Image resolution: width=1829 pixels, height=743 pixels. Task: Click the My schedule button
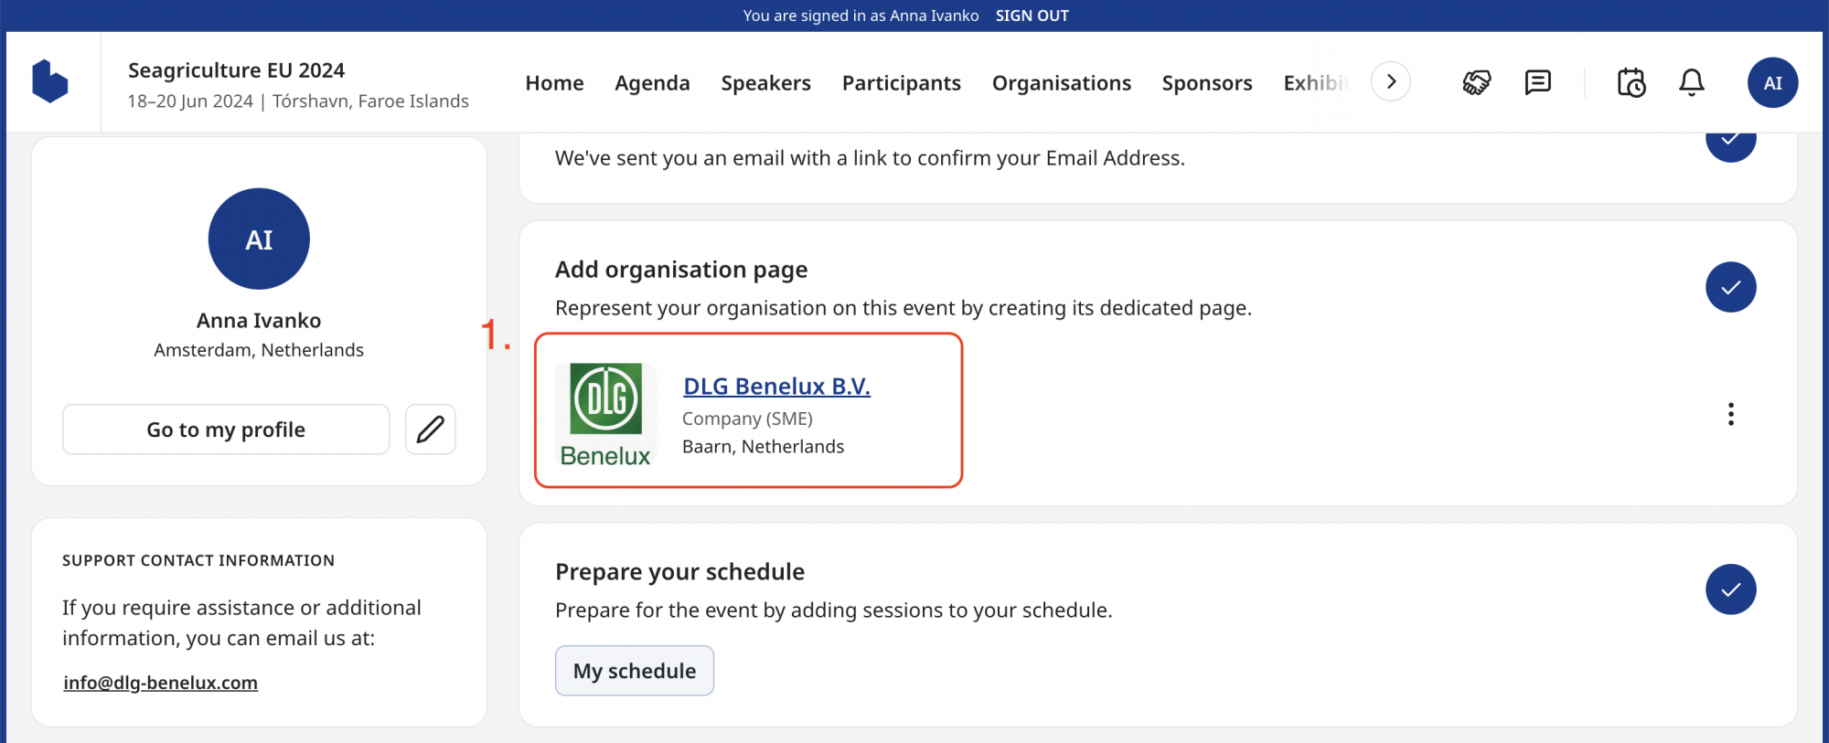[x=635, y=671]
